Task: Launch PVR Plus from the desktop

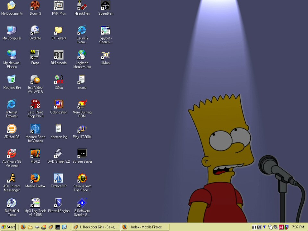Action: (58, 8)
